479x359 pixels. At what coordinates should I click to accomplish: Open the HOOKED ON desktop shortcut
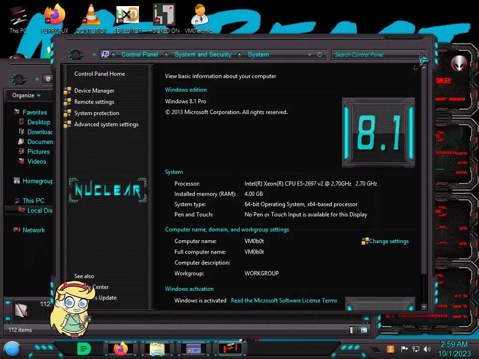[x=164, y=19]
